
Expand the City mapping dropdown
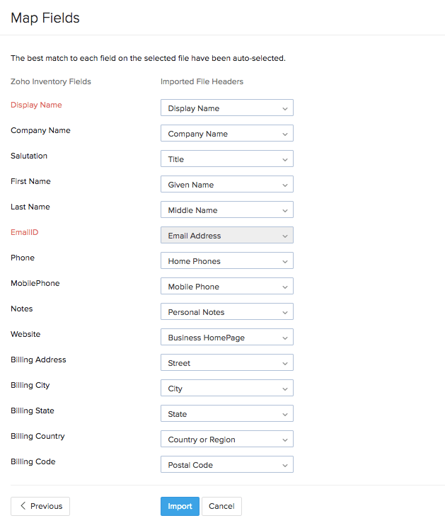coord(226,389)
